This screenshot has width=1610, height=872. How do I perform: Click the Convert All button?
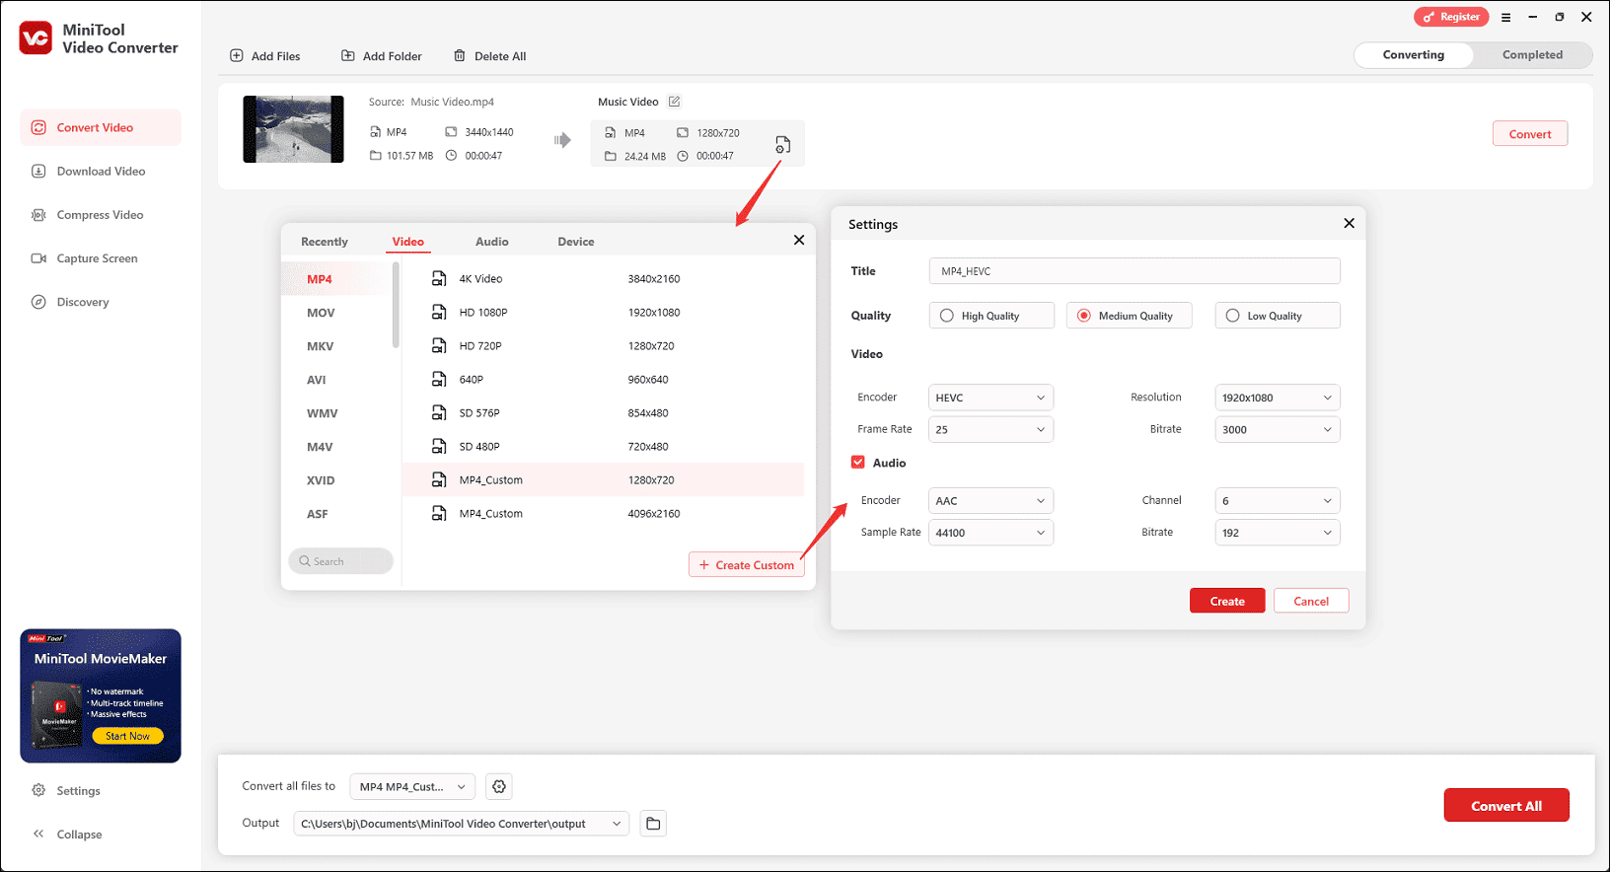tap(1506, 806)
